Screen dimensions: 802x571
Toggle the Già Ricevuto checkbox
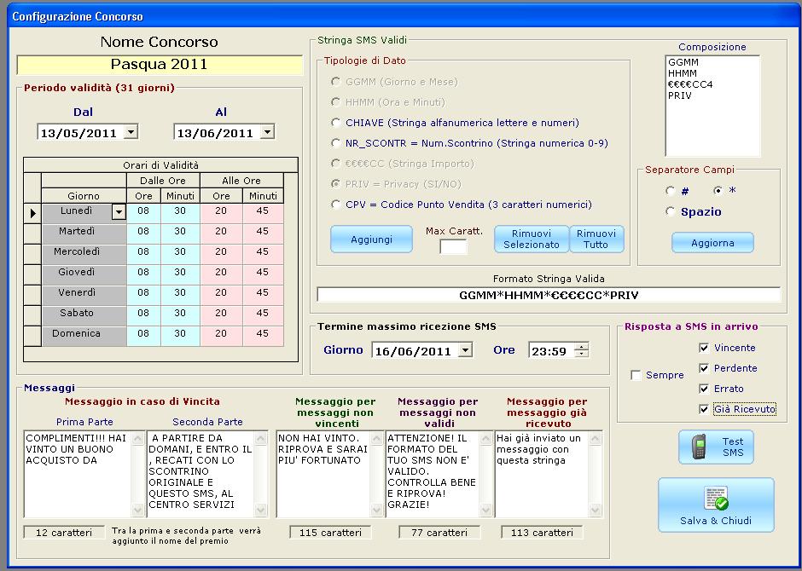[704, 409]
